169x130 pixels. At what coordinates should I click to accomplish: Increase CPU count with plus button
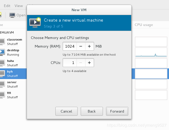[89, 63]
